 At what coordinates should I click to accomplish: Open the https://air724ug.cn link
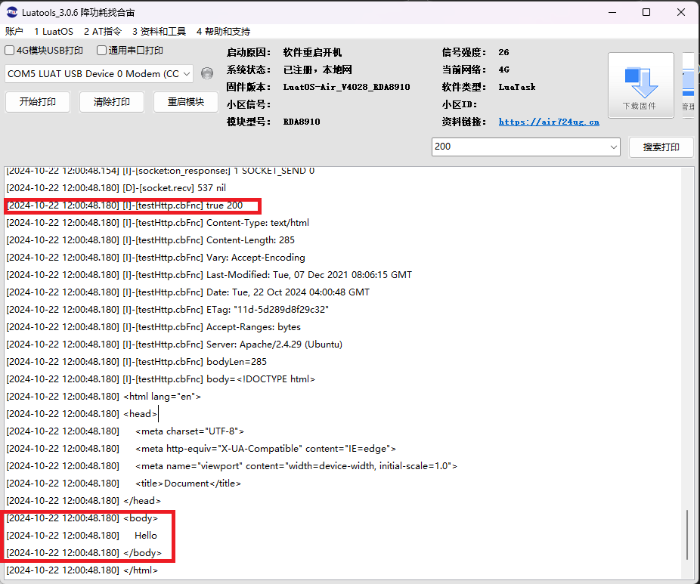pos(549,122)
